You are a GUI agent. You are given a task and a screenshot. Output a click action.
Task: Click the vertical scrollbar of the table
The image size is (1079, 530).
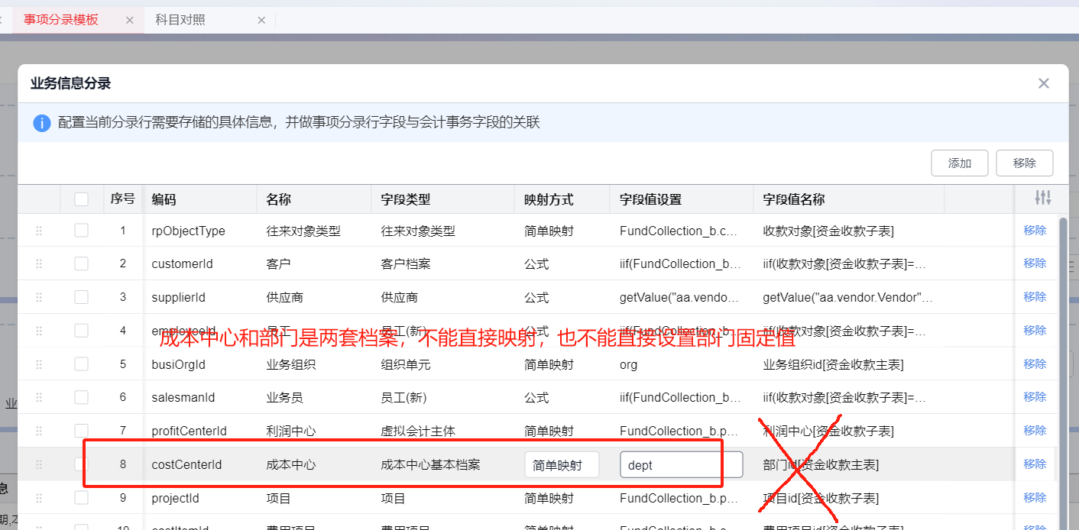(x=1061, y=344)
